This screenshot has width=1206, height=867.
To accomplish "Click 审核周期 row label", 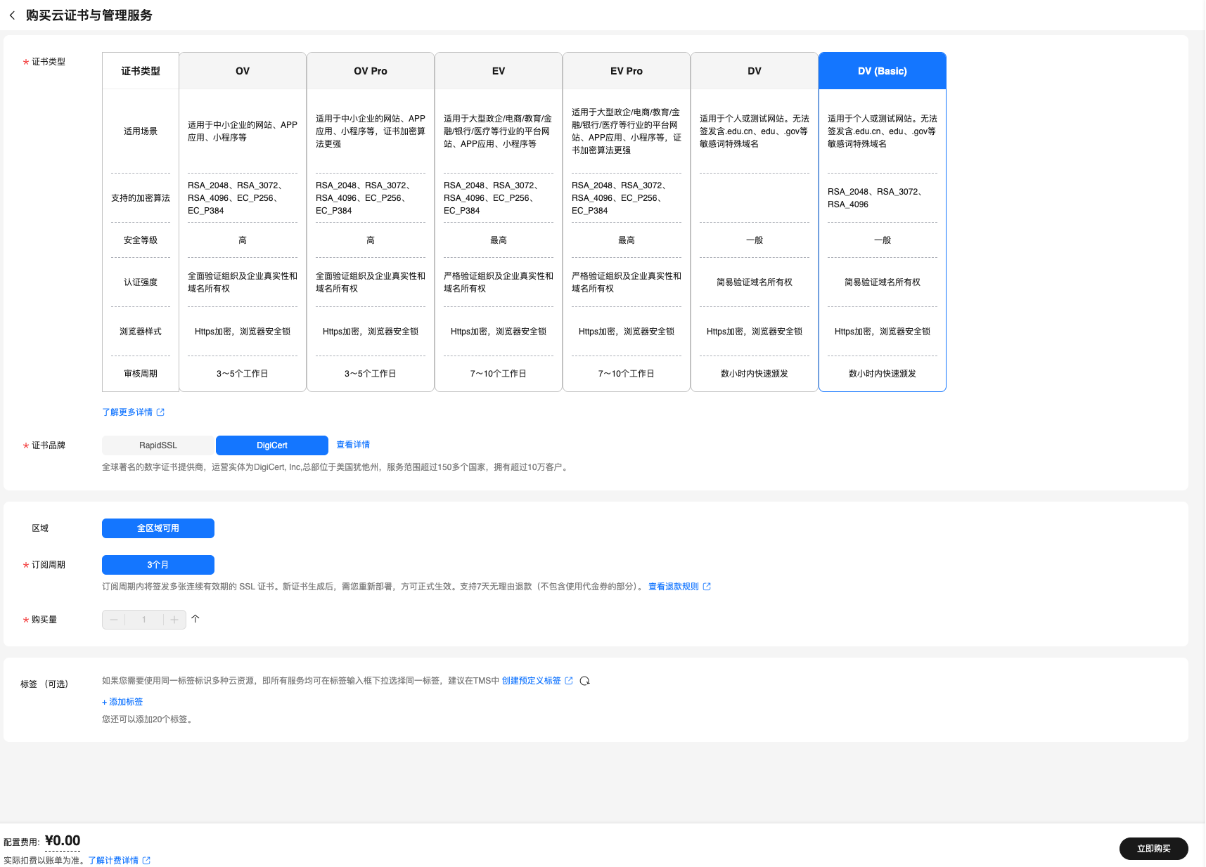I will (141, 374).
